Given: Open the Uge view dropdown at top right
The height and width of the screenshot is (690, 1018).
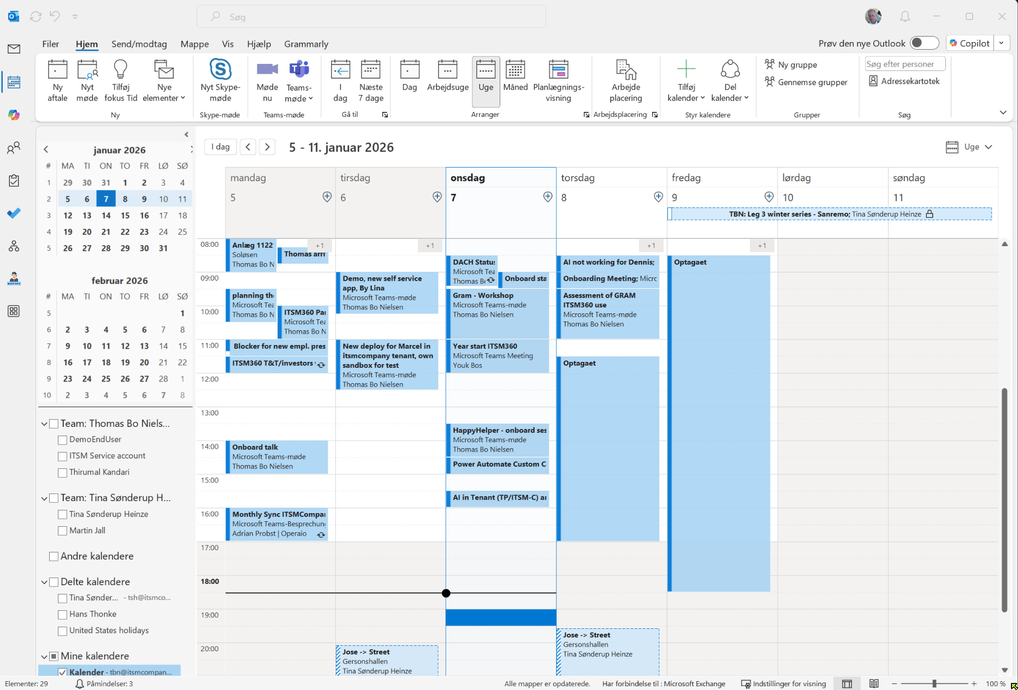Looking at the screenshot, I should click(969, 147).
